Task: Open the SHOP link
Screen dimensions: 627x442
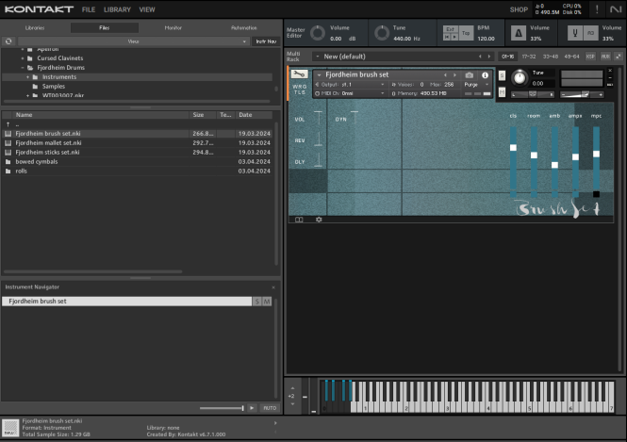Action: pos(519,9)
